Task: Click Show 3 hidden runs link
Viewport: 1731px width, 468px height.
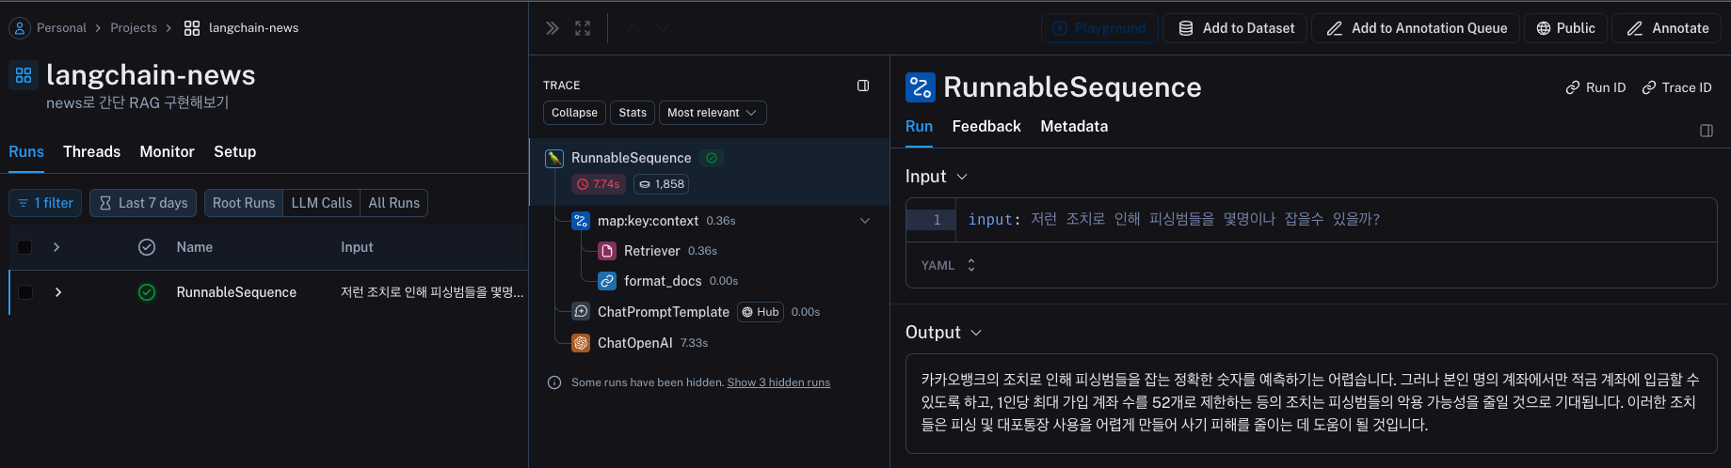Action: click(x=778, y=382)
